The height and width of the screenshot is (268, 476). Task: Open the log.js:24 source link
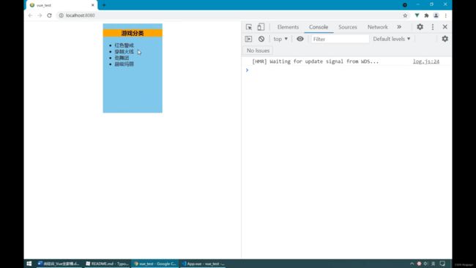point(426,62)
